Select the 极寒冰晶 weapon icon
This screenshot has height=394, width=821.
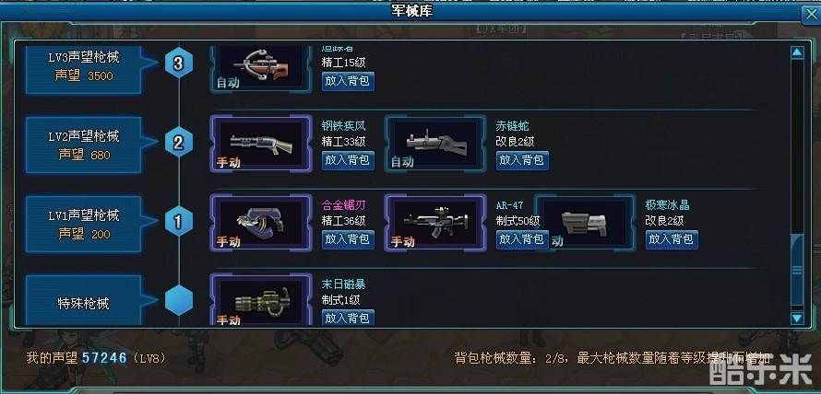point(585,223)
